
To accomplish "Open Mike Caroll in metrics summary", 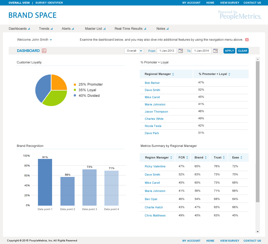I will (x=152, y=183).
